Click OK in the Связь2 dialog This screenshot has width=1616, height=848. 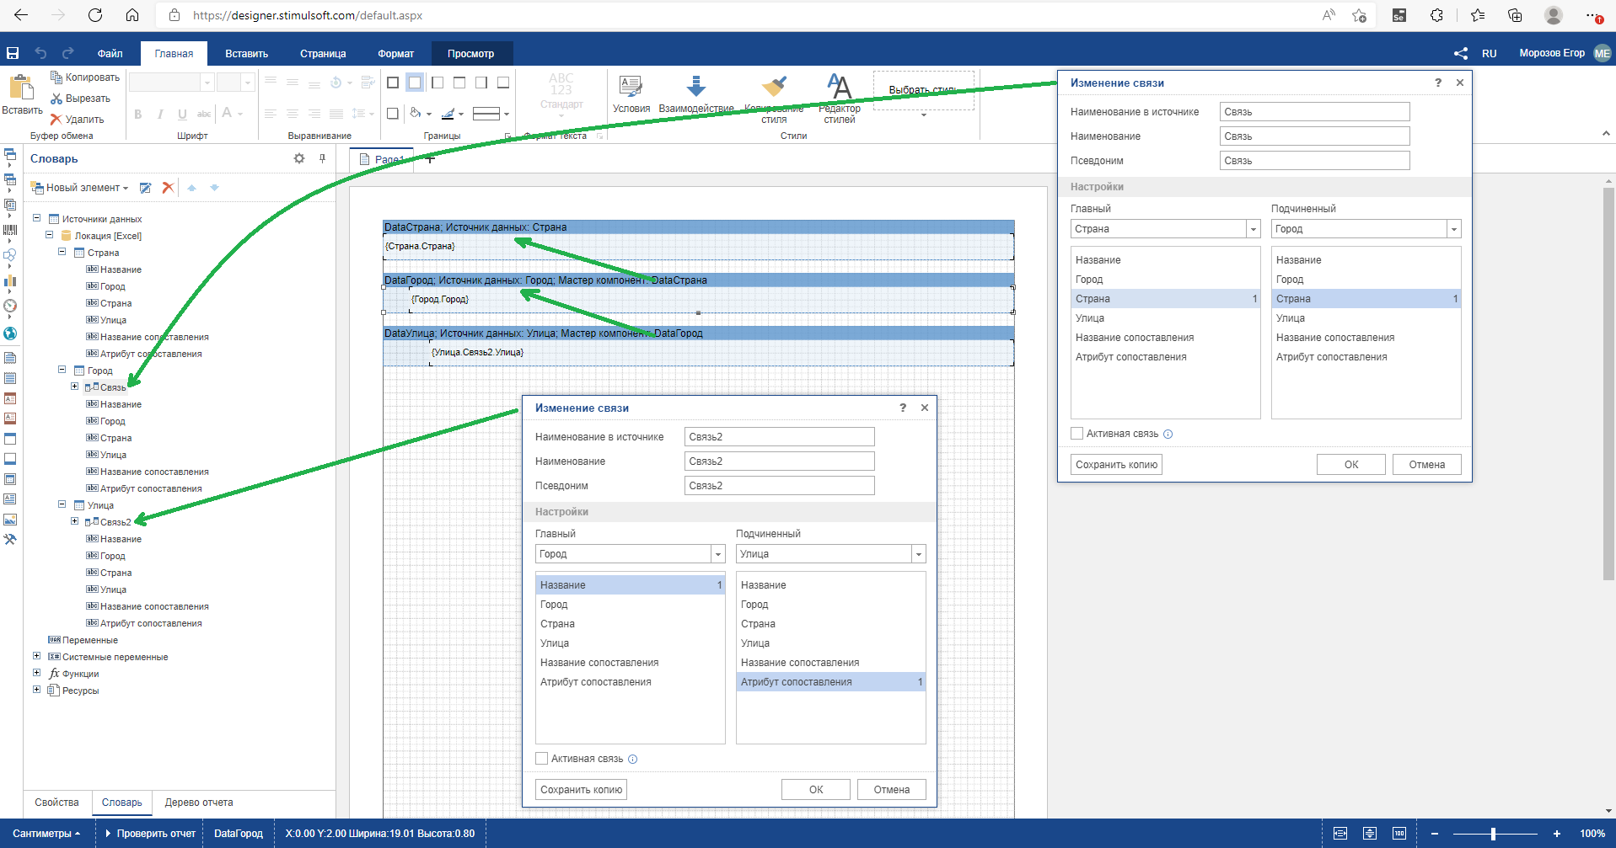pos(816,790)
